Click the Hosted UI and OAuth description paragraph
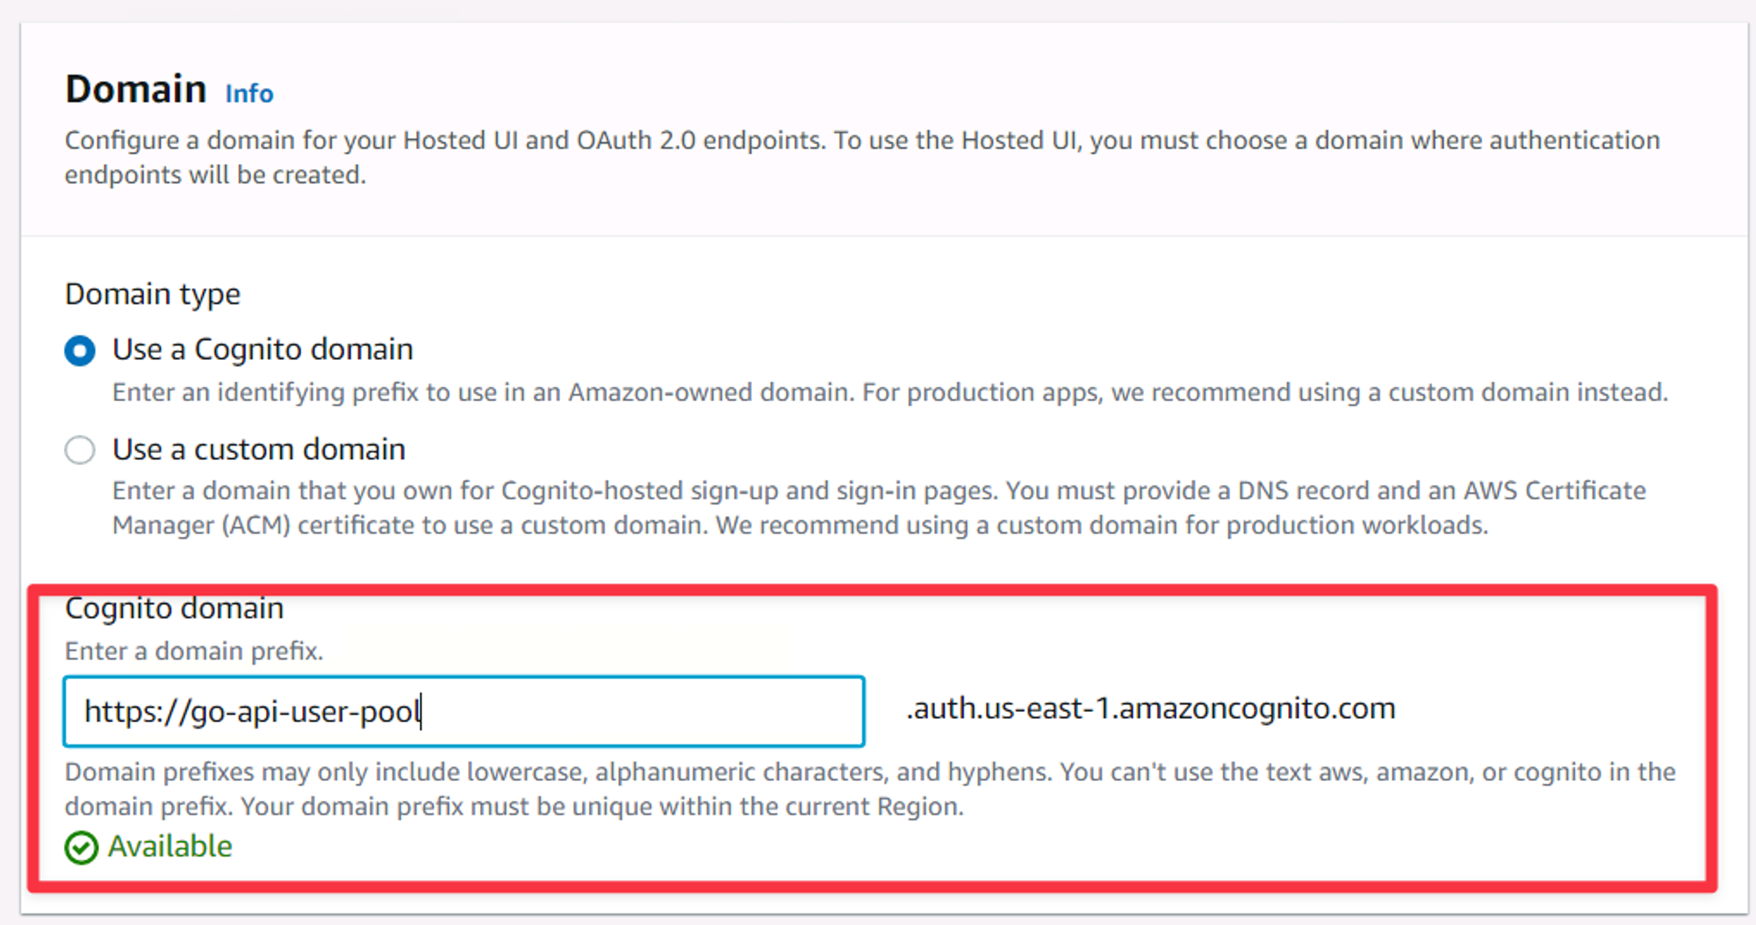Image resolution: width=1756 pixels, height=925 pixels. [862, 158]
